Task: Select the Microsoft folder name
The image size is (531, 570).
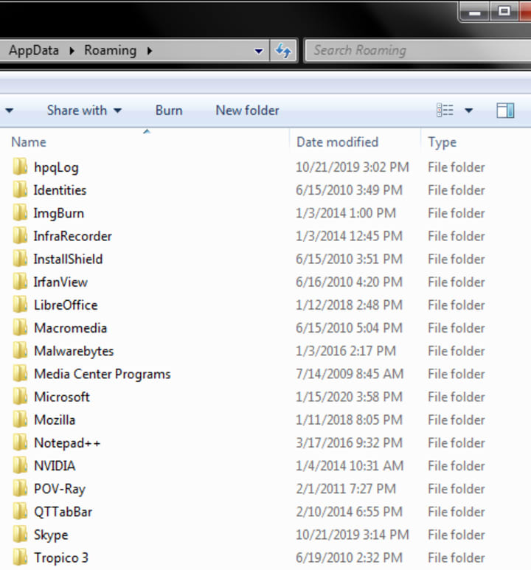Action: (x=61, y=397)
